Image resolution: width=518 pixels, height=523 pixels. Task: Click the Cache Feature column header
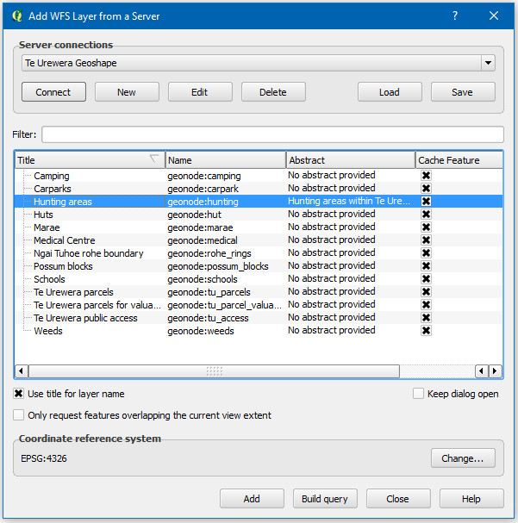[459, 160]
